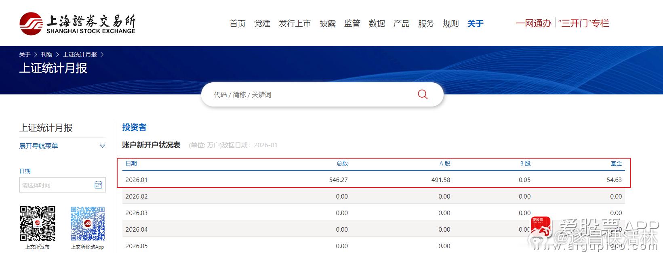663x253 pixels.
Task: Open the 产品 menu
Action: [x=402, y=23]
